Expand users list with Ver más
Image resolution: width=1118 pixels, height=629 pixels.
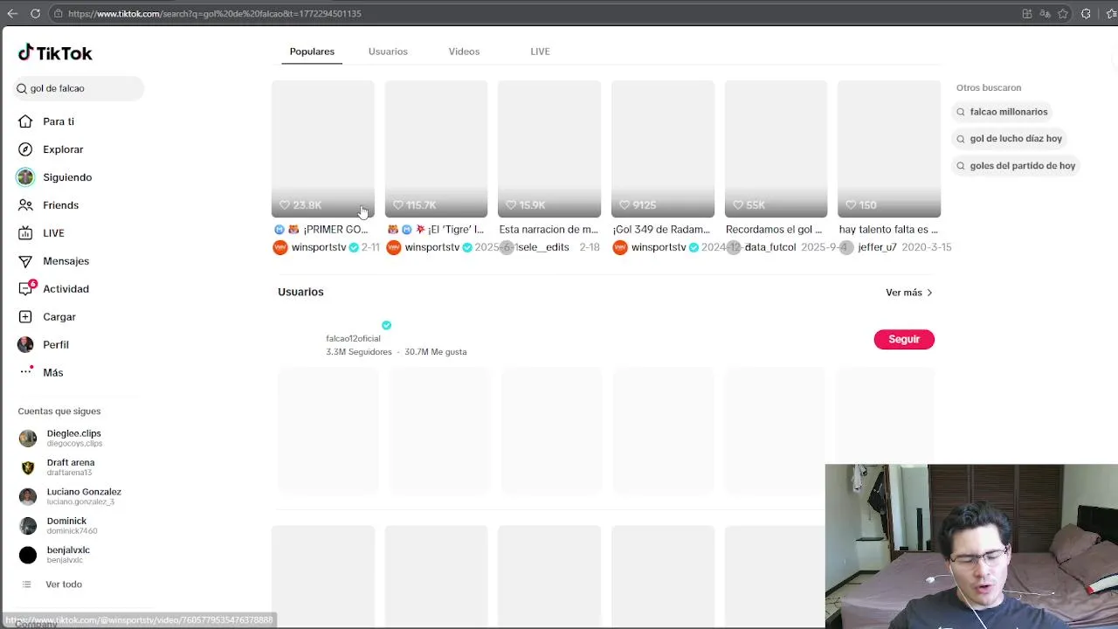(909, 293)
